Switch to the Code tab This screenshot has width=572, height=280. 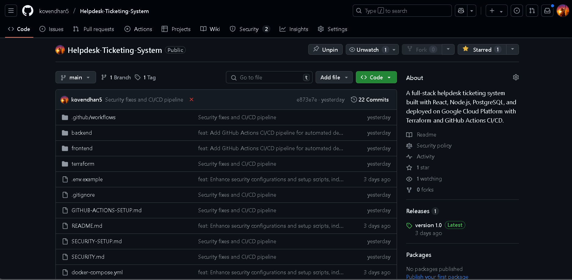pos(19,29)
